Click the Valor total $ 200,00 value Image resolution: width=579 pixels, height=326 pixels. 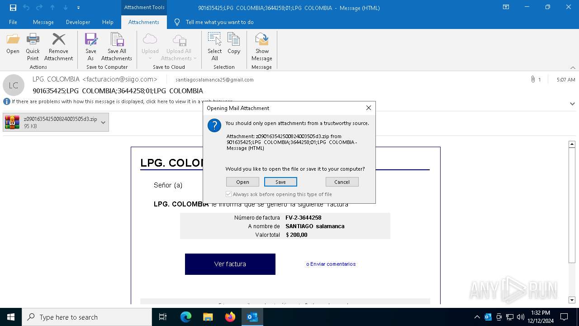pyautogui.click(x=297, y=235)
